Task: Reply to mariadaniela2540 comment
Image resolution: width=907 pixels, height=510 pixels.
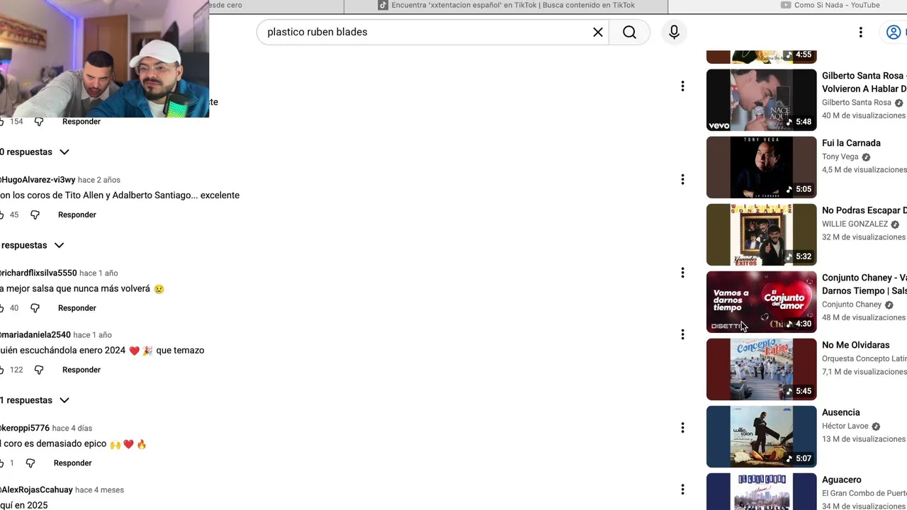Action: coord(81,370)
